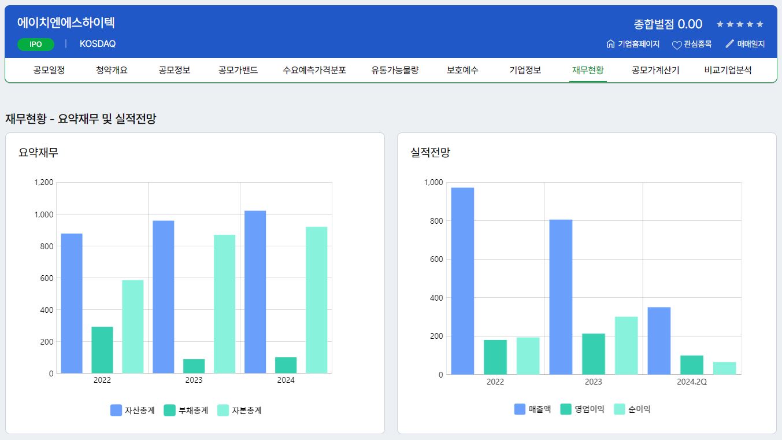
Task: Toggle 부채총계 legend series visibility
Action: 186,411
